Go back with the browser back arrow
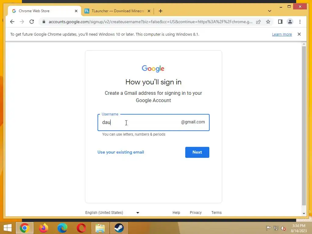The width and height of the screenshot is (312, 234). point(12,22)
